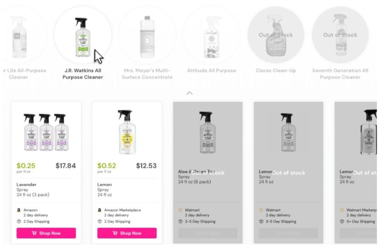The height and width of the screenshot is (248, 385).
Task: Shop Now for Lemon spray
Action: (x=127, y=233)
